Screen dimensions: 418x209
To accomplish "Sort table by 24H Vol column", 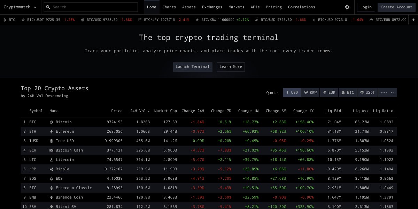I will coord(140,111).
